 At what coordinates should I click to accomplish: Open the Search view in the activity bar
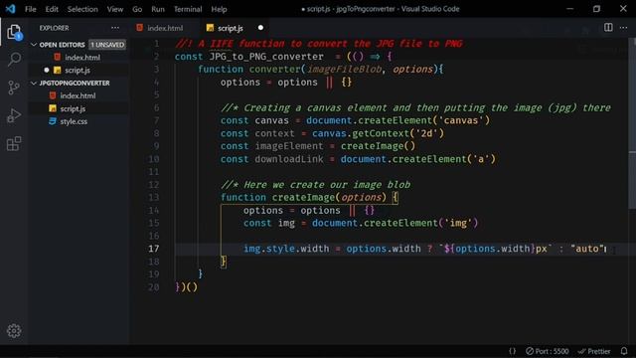click(14, 60)
